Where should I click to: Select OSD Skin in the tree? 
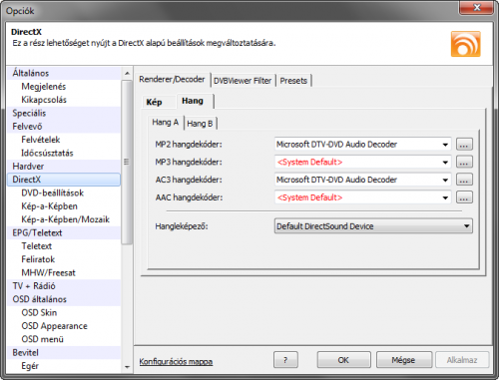coord(64,312)
